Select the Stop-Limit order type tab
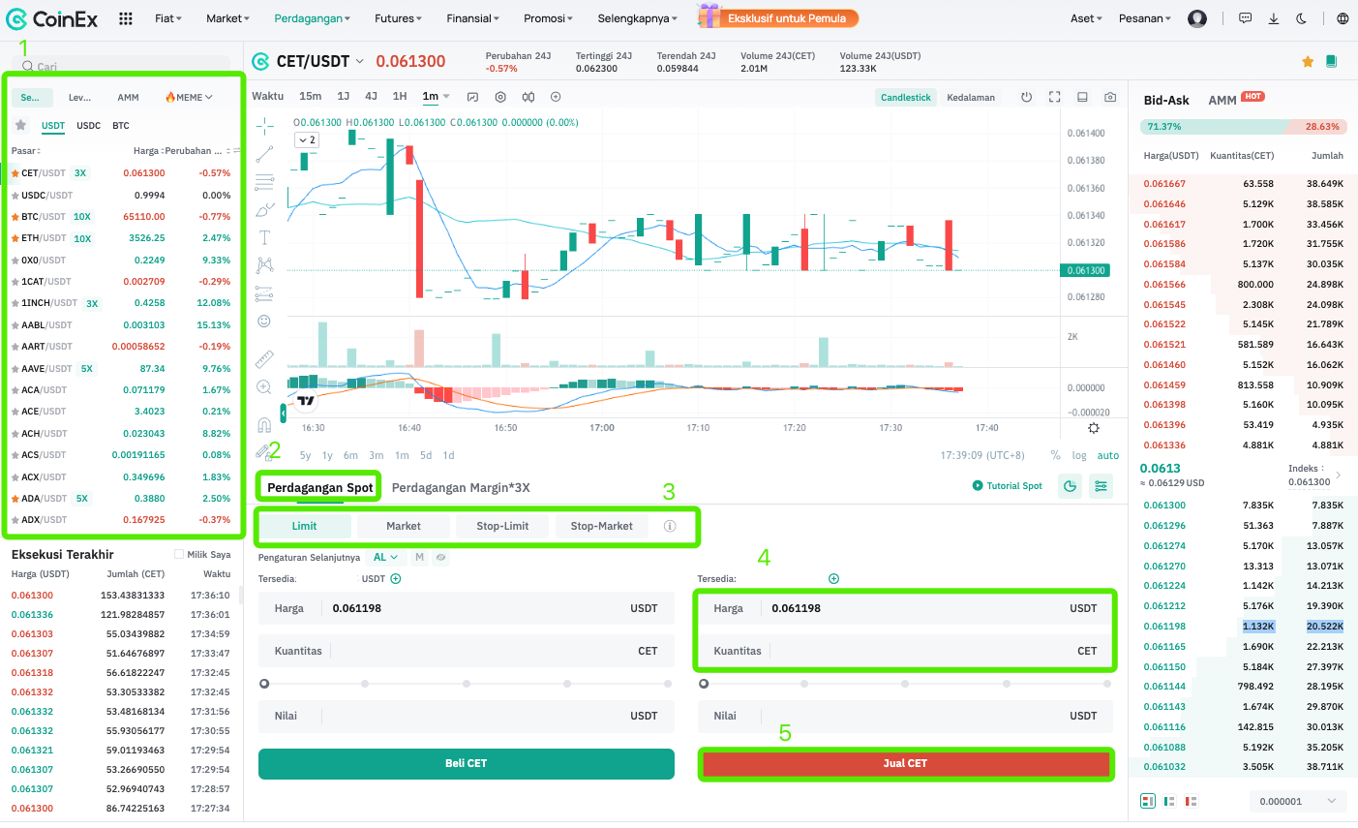Screen dimensions: 1358x828 (502, 526)
